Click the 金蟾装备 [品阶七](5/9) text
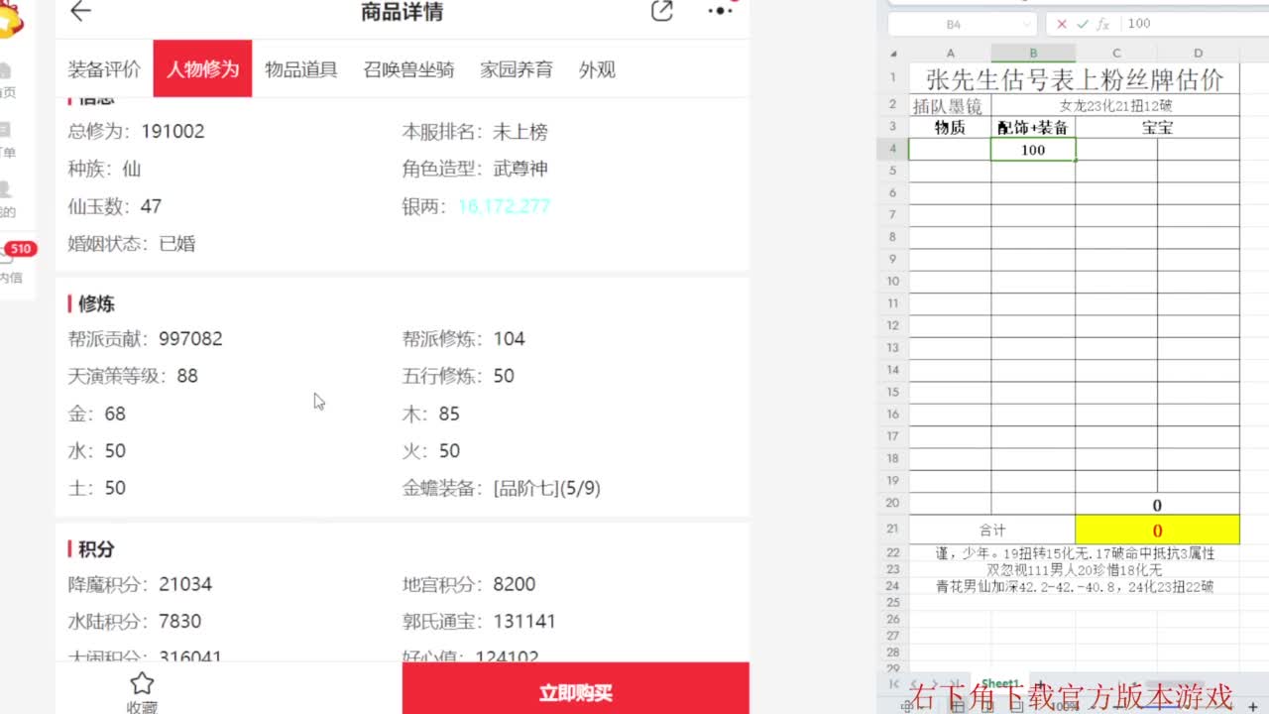1269x714 pixels. (501, 488)
